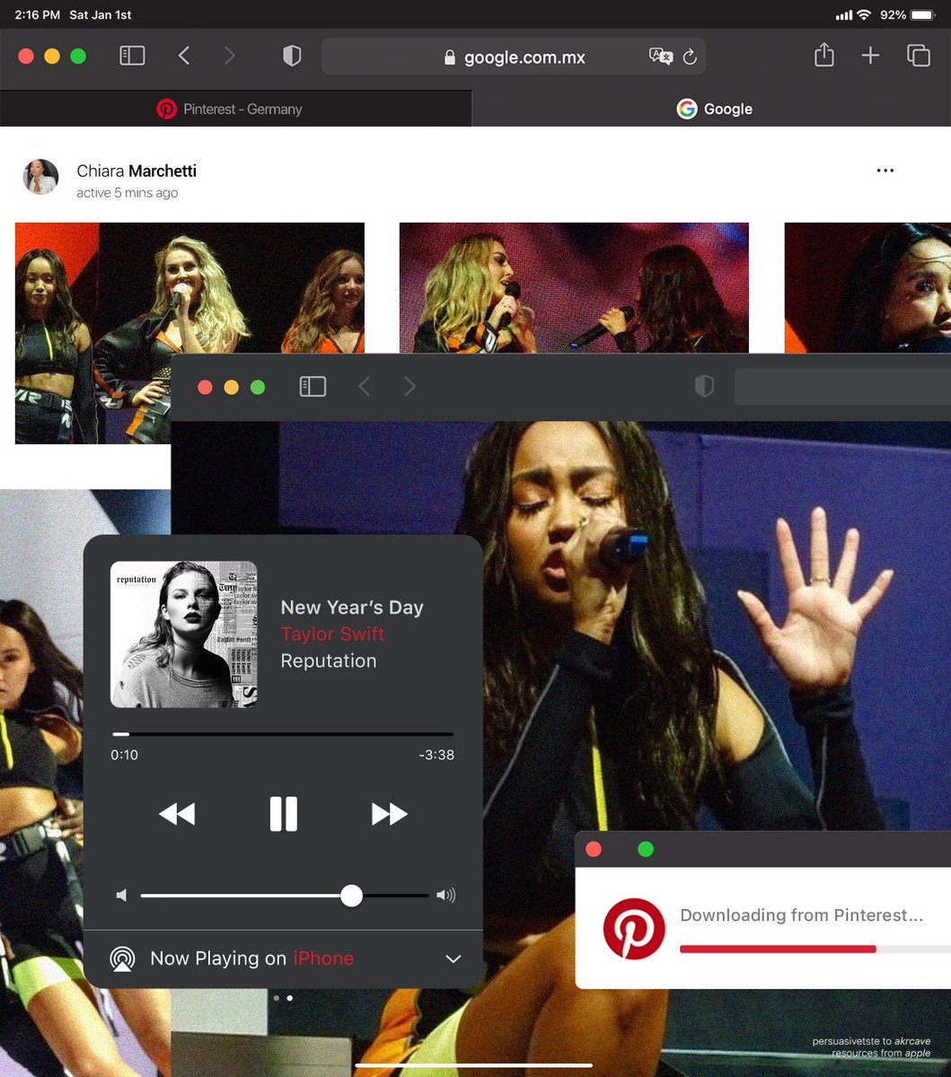This screenshot has width=951, height=1077.
Task: Add a new tab with plus icon
Action: [x=870, y=56]
